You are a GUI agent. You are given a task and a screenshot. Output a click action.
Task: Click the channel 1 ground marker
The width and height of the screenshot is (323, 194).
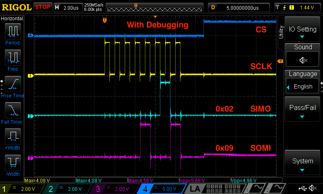click(31, 76)
